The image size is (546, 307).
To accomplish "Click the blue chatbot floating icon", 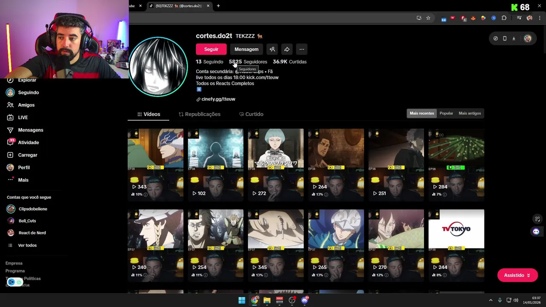I will pos(536,232).
